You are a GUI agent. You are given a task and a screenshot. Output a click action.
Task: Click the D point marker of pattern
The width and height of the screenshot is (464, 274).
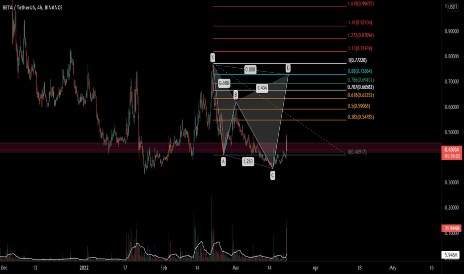(x=288, y=68)
